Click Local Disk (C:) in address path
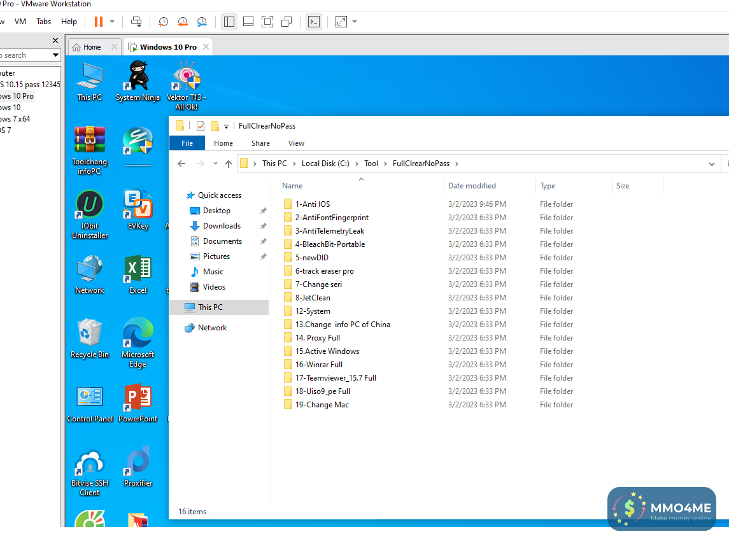 [x=325, y=164]
